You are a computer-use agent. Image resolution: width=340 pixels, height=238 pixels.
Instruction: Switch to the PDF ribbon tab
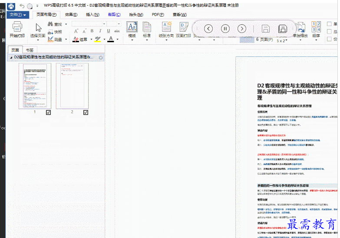pos(158,14)
